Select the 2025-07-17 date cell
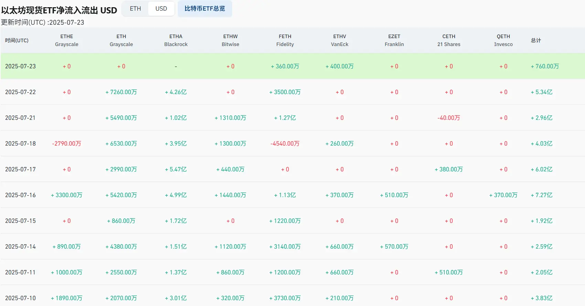 coord(20,169)
